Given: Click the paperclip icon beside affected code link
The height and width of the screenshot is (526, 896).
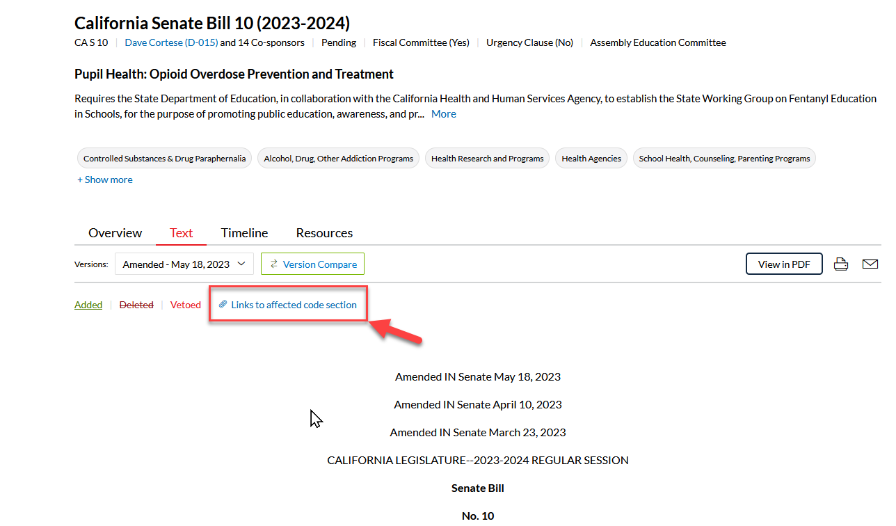Looking at the screenshot, I should pyautogui.click(x=223, y=305).
